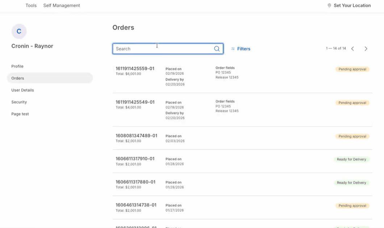
Task: Open the Filters panel
Action: pos(244,49)
